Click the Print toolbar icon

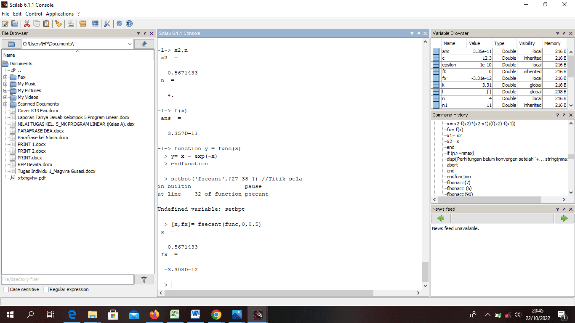click(71, 24)
